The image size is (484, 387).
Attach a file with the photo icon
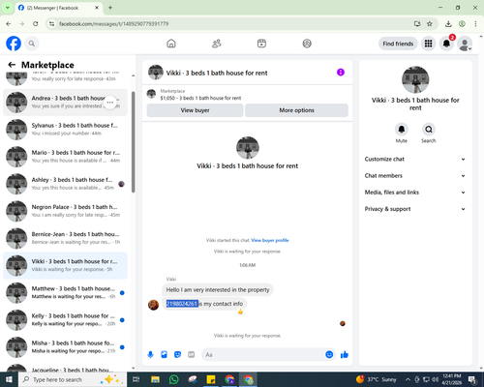click(165, 355)
